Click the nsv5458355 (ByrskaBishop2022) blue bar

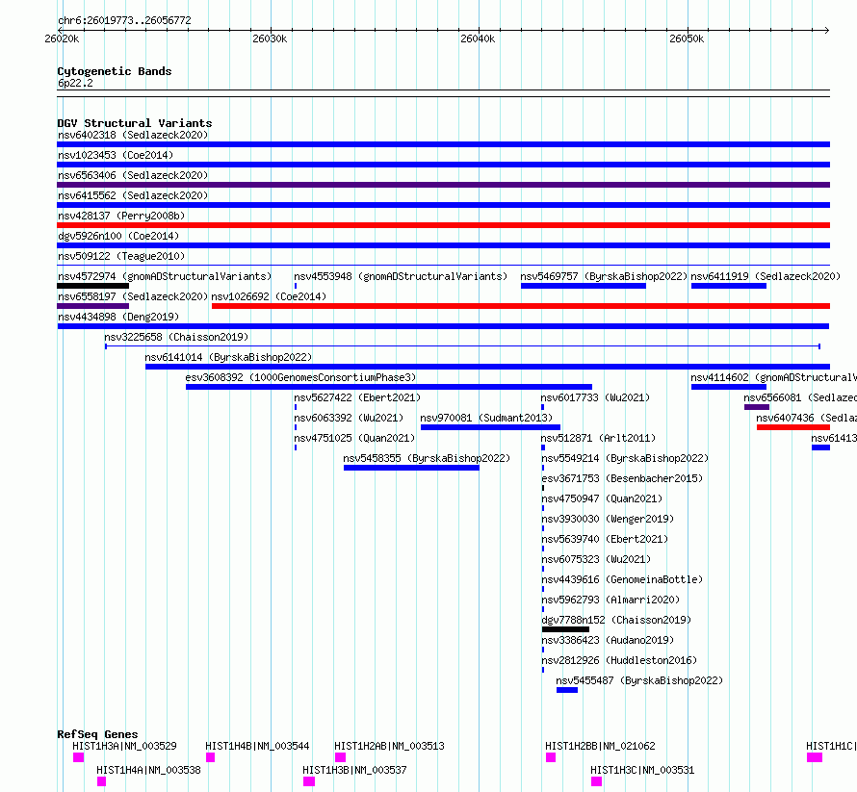tap(411, 468)
